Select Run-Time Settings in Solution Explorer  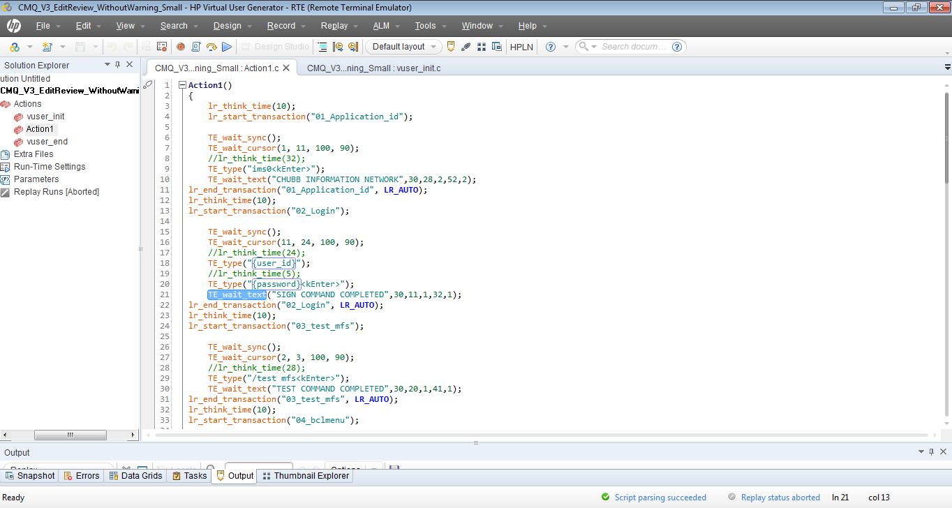pos(50,167)
